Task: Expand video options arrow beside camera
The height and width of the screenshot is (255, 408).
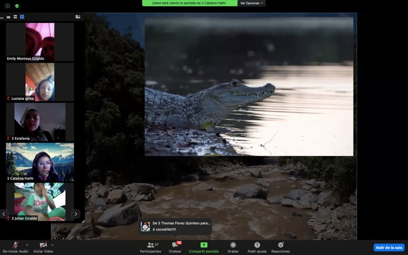Action: point(52,244)
